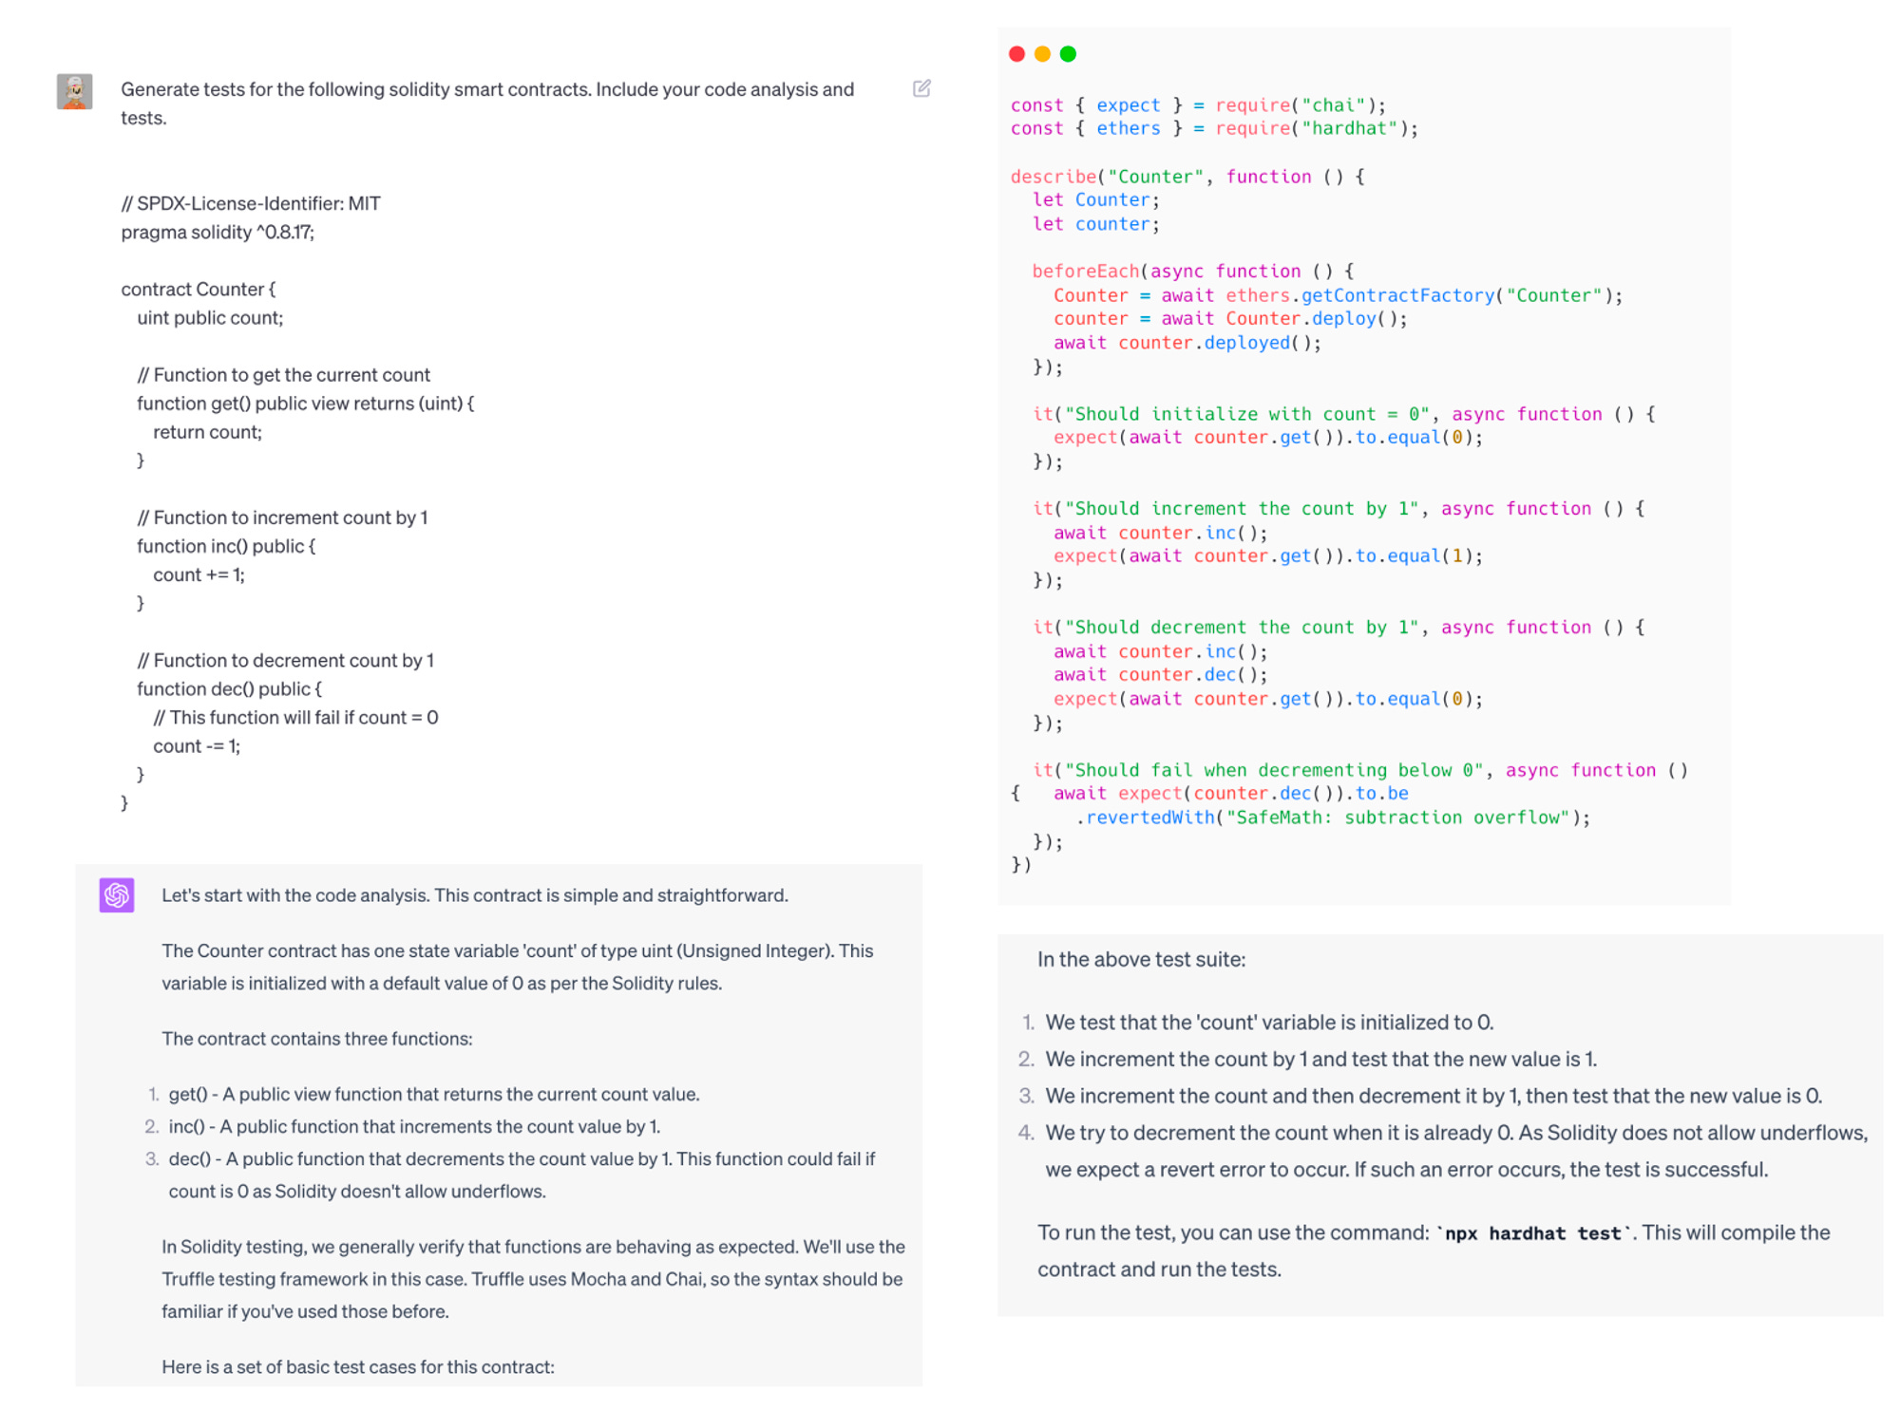1900x1410 pixels.
Task: Click list item 'get() - A public view function'
Action: pyautogui.click(x=433, y=1094)
